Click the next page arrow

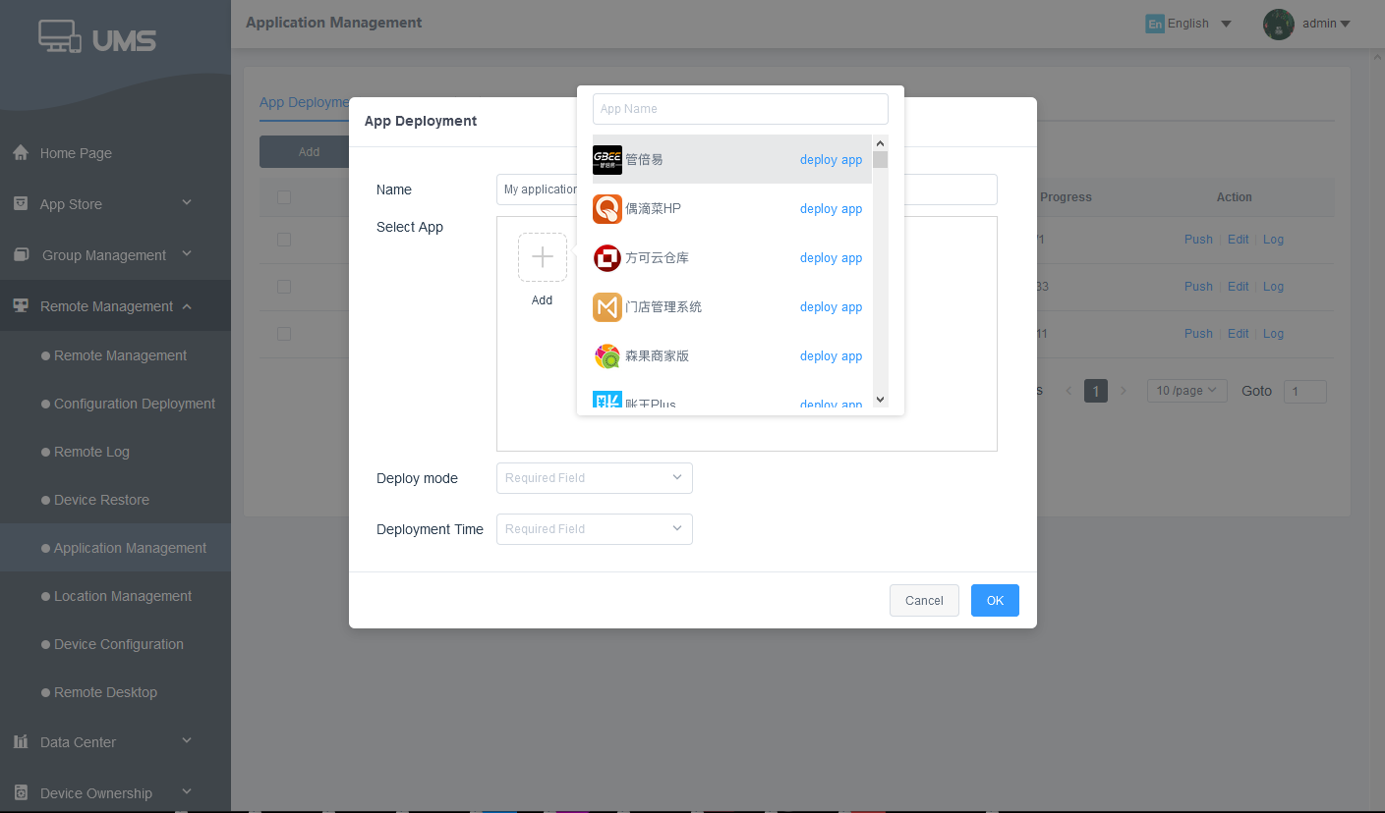(1124, 391)
